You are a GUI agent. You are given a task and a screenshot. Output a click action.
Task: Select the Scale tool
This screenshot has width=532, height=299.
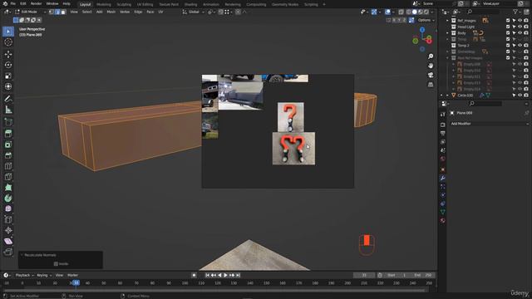[x=8, y=76]
